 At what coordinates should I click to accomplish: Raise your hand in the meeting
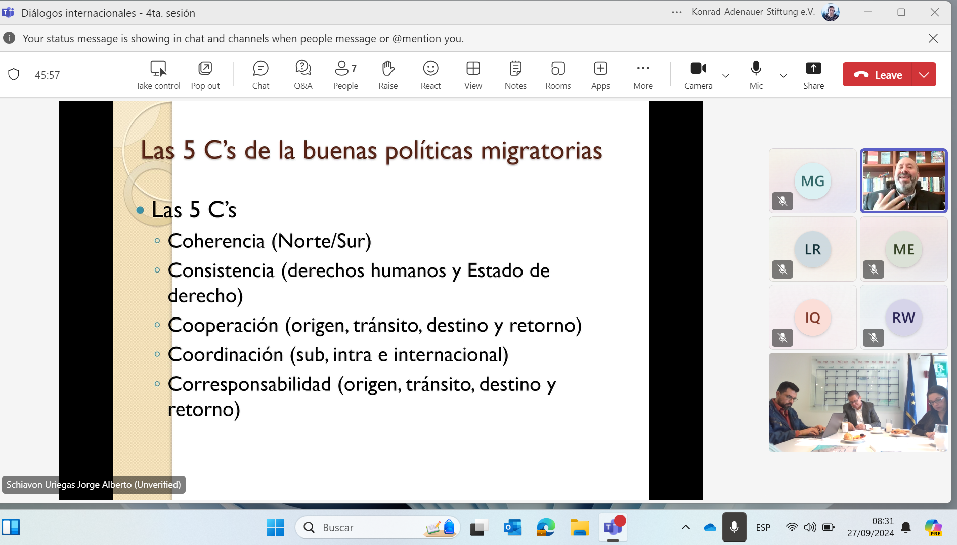click(388, 75)
